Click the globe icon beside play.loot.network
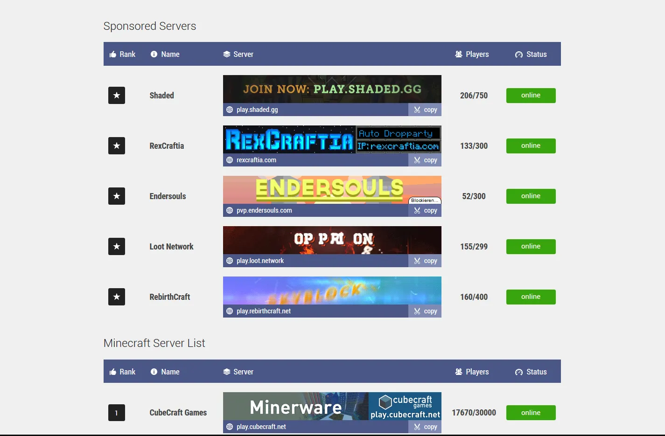Screen dimensions: 665x436 (230, 261)
